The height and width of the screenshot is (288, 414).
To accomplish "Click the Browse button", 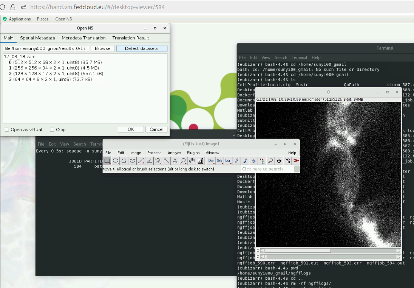I will 102,48.
